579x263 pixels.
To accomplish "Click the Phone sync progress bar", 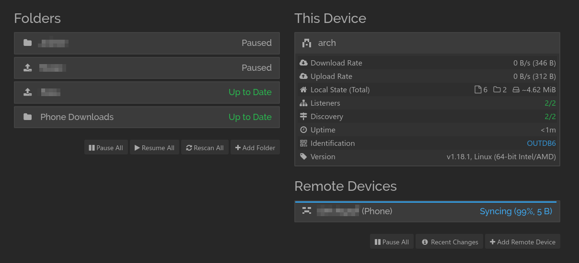I will [x=426, y=202].
